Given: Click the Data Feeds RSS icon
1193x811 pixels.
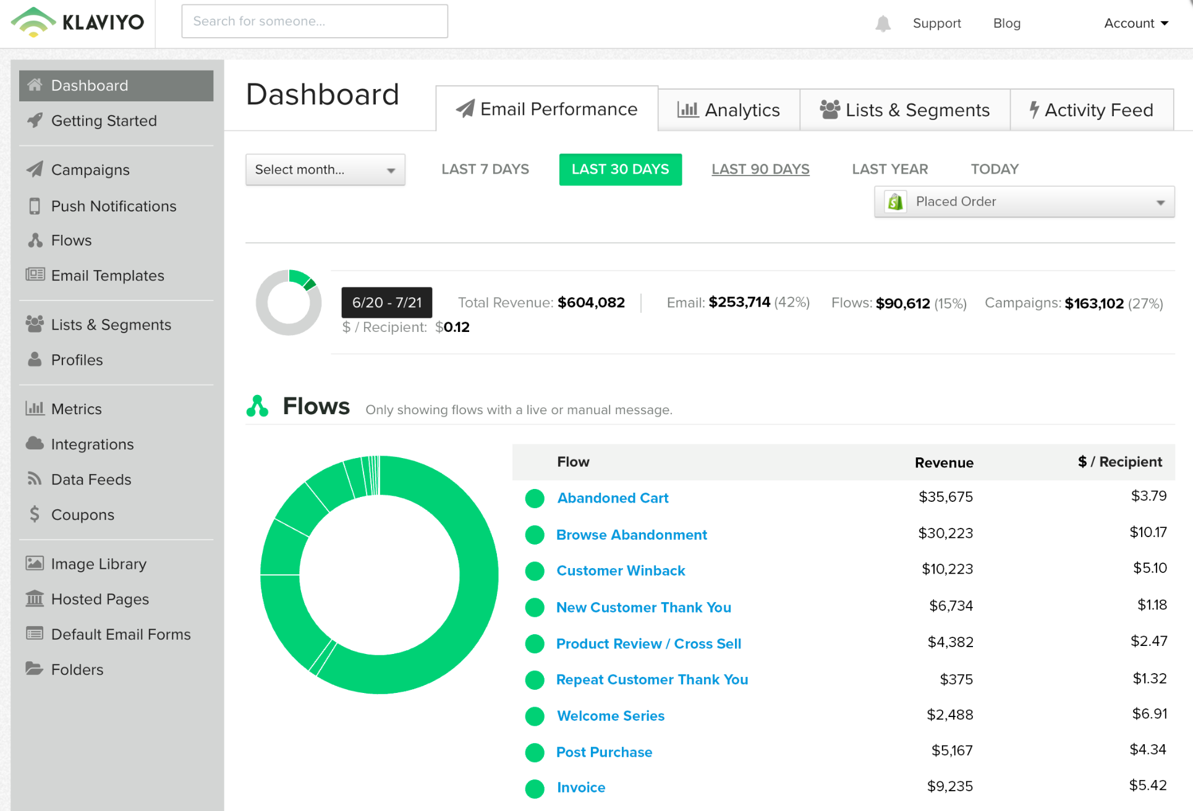Looking at the screenshot, I should click(x=35, y=479).
